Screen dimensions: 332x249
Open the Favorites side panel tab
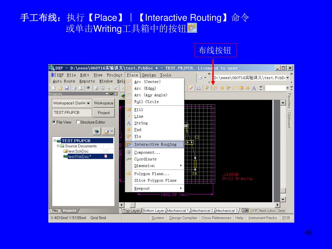[x=289, y=101]
